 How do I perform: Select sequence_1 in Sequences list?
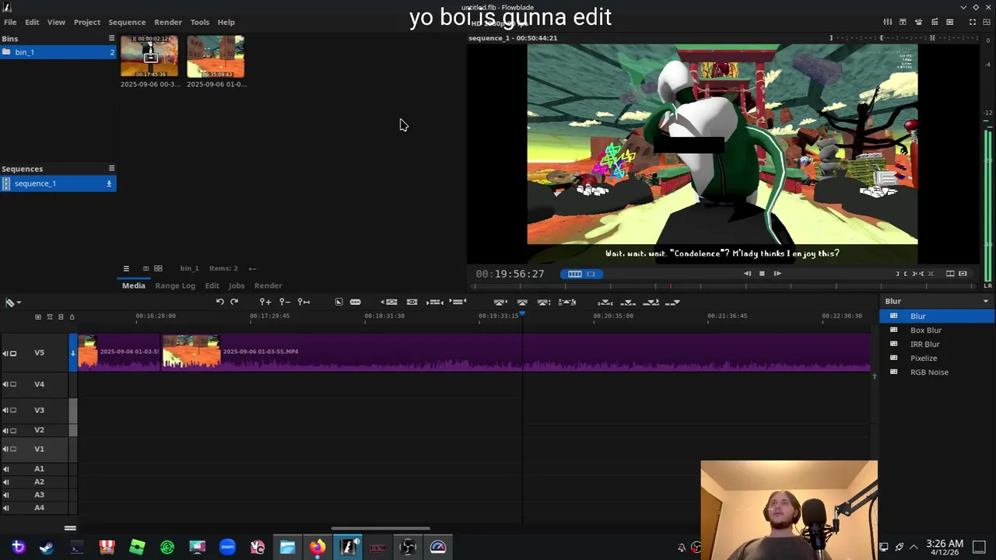[x=58, y=184]
